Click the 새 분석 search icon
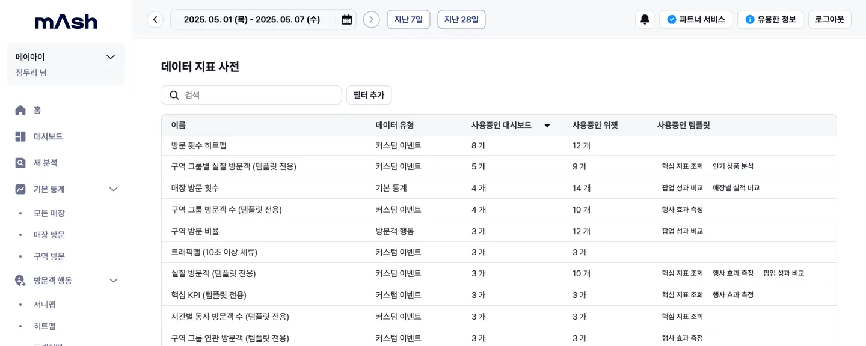 (x=20, y=163)
